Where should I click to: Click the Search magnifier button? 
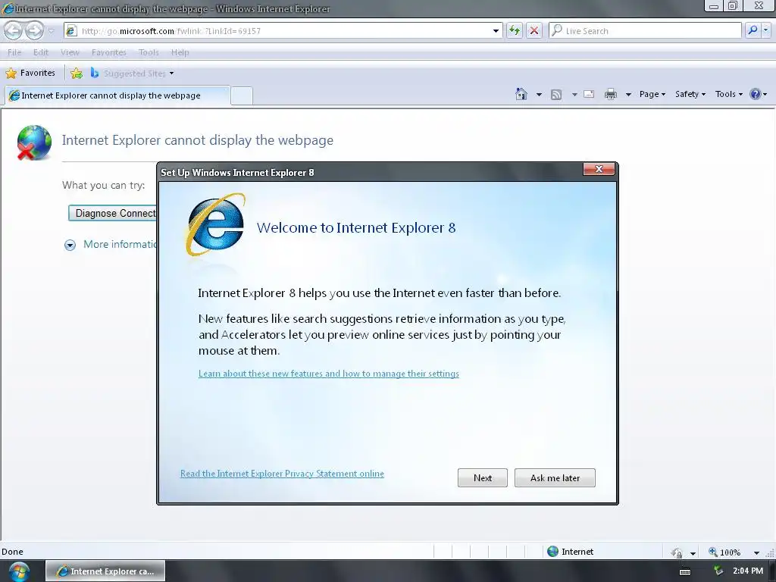pos(753,30)
